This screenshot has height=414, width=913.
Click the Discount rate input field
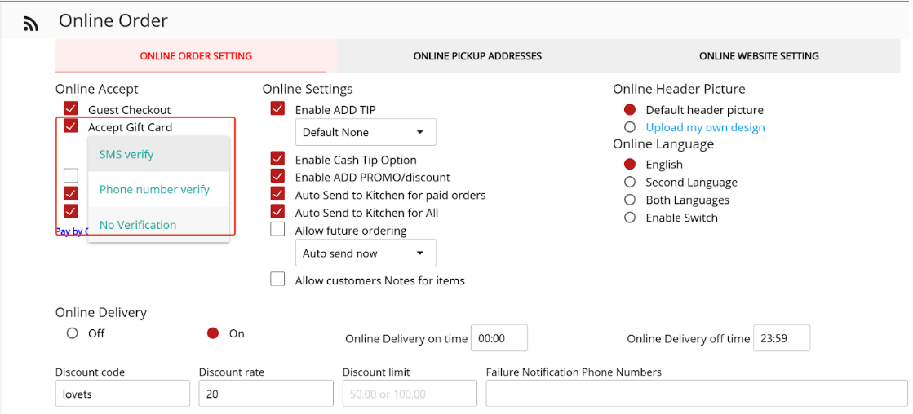266,394
